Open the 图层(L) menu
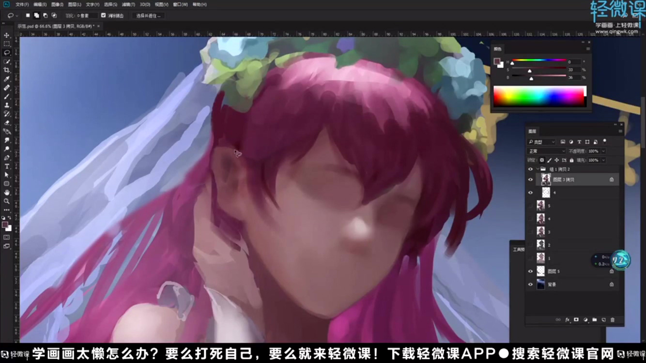The height and width of the screenshot is (363, 646). tap(74, 4)
